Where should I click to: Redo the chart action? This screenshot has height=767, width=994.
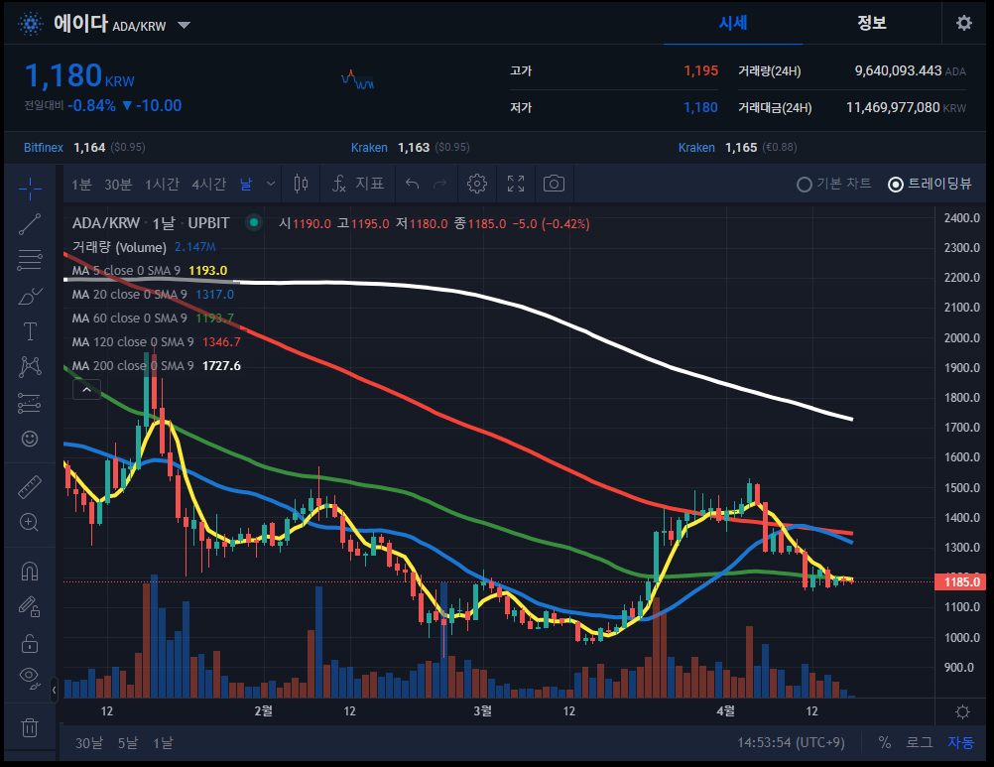tap(439, 184)
